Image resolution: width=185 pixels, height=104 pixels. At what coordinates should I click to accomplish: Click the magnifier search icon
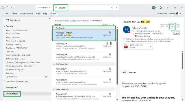pyautogui.click(x=56, y=8)
